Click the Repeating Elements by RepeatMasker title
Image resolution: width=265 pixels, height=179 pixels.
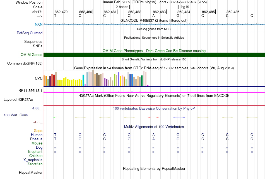tap(154, 168)
